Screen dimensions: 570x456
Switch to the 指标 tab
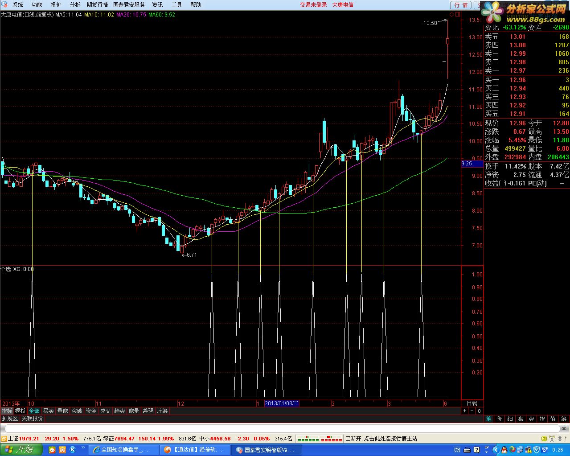coord(7,411)
